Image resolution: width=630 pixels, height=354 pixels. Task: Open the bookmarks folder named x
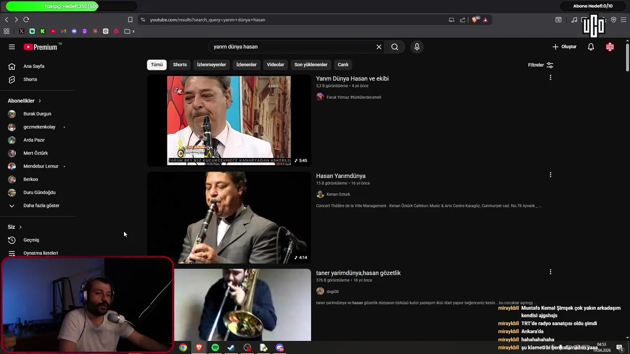[x=129, y=31]
